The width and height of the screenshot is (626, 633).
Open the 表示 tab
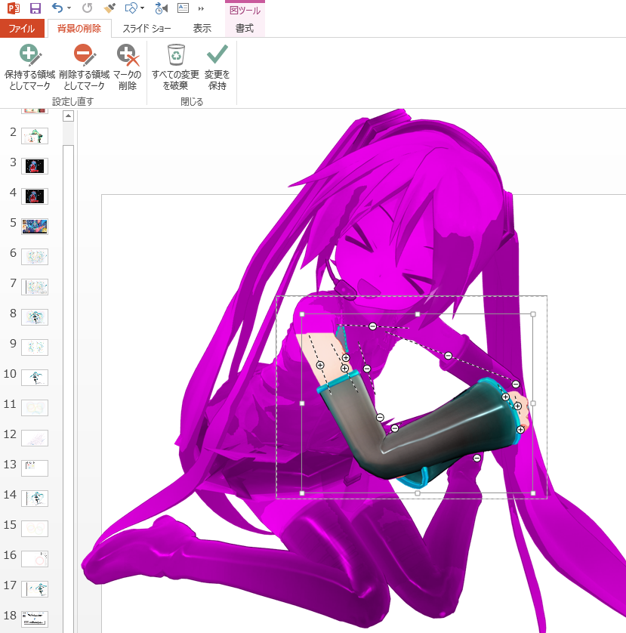coord(202,29)
